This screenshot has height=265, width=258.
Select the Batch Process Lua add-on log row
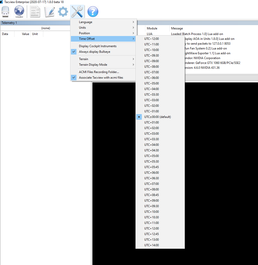coord(197,34)
